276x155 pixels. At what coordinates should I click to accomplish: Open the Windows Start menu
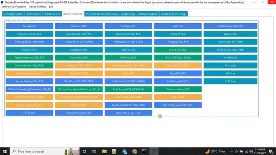pos(5,151)
